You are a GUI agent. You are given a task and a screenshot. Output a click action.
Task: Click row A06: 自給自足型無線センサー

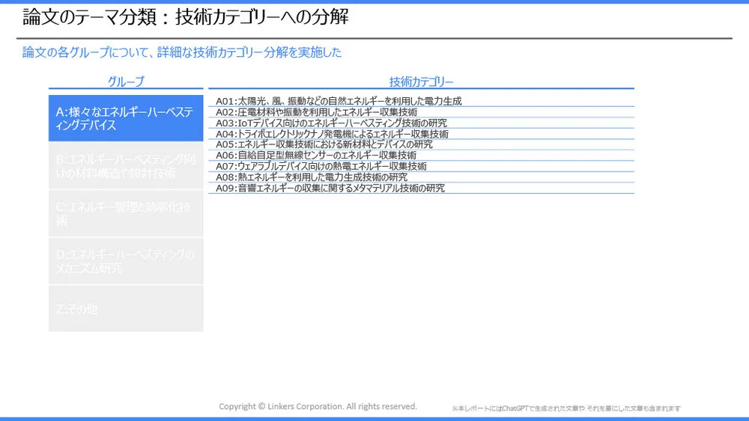(421, 156)
